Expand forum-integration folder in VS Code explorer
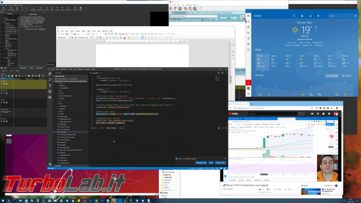 [66, 96]
